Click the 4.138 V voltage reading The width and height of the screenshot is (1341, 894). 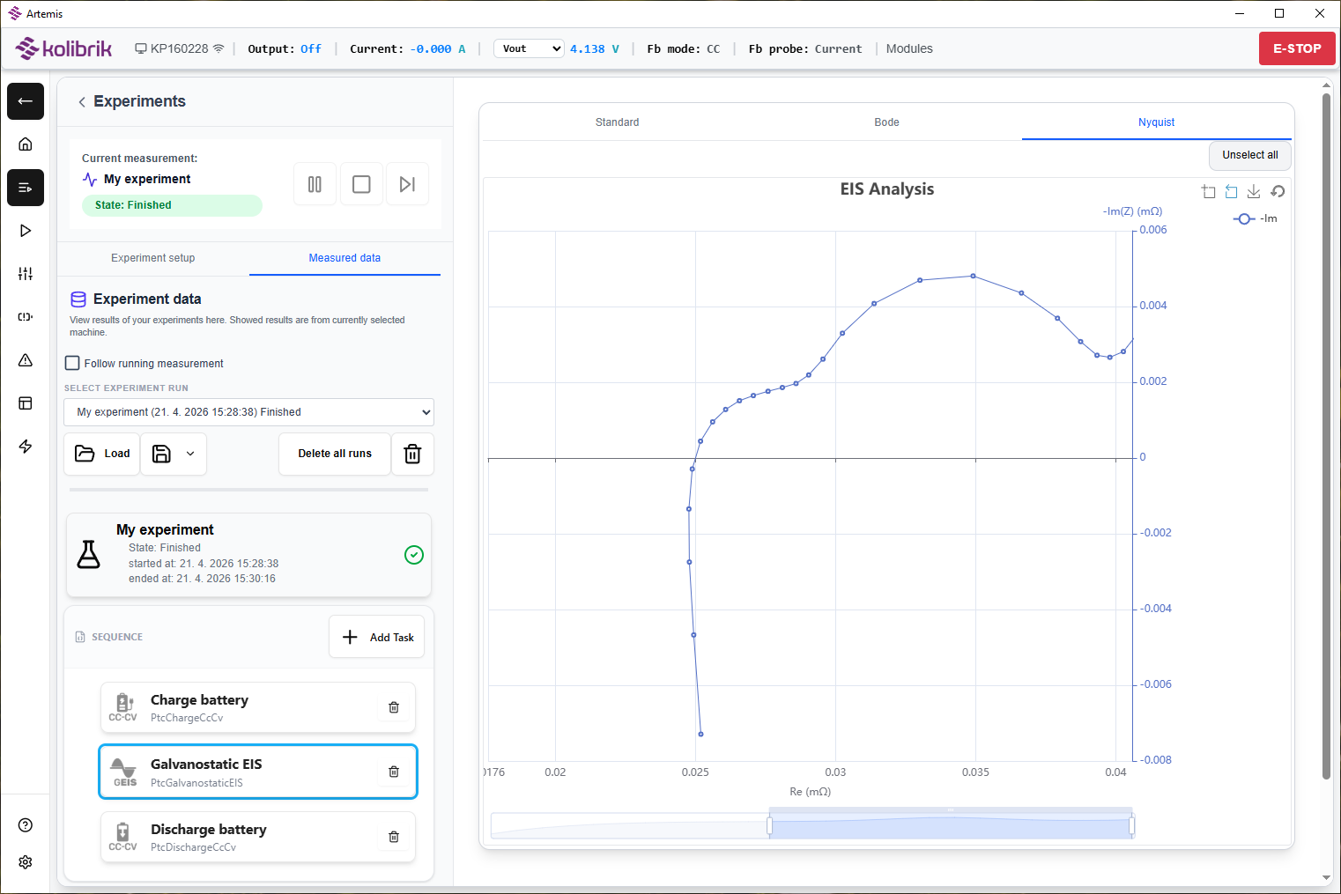[x=594, y=48]
